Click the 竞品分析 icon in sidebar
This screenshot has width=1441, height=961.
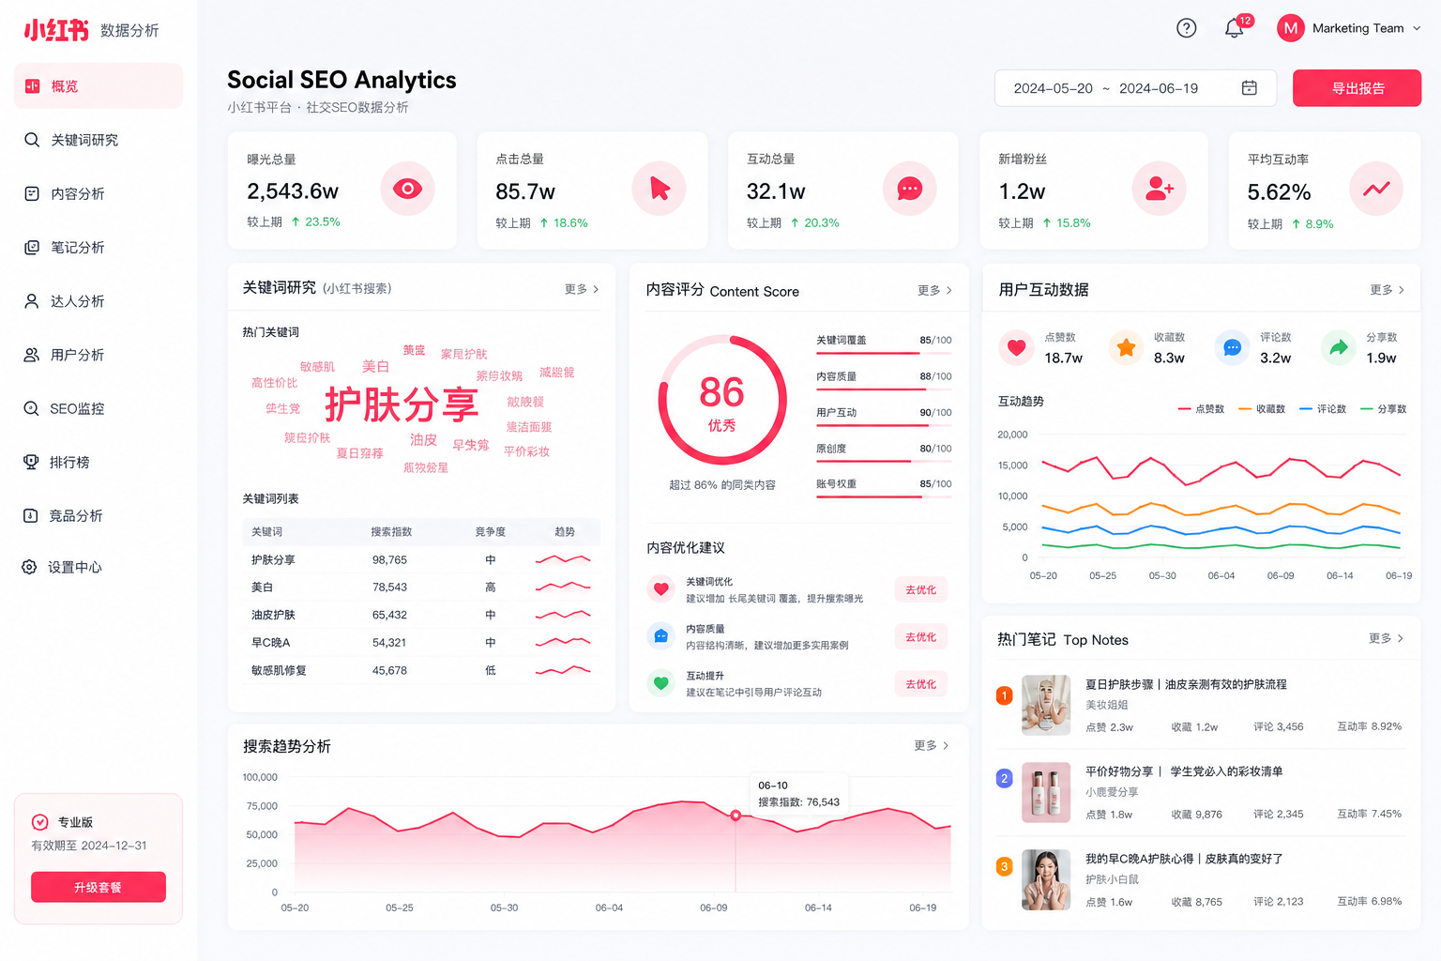31,515
